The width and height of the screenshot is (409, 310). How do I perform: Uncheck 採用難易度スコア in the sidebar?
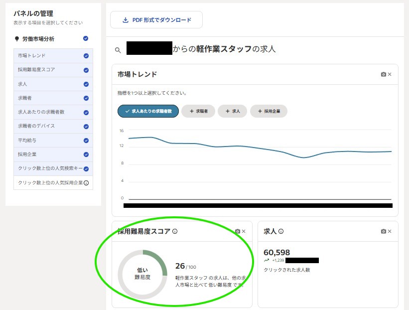pos(86,70)
